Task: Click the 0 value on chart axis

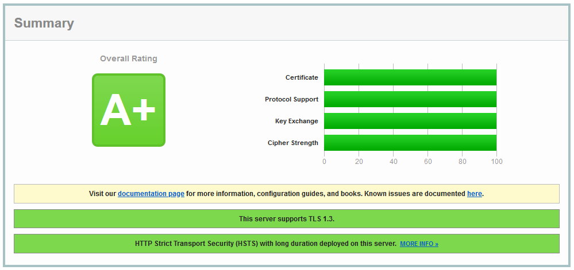Action: pyautogui.click(x=324, y=162)
